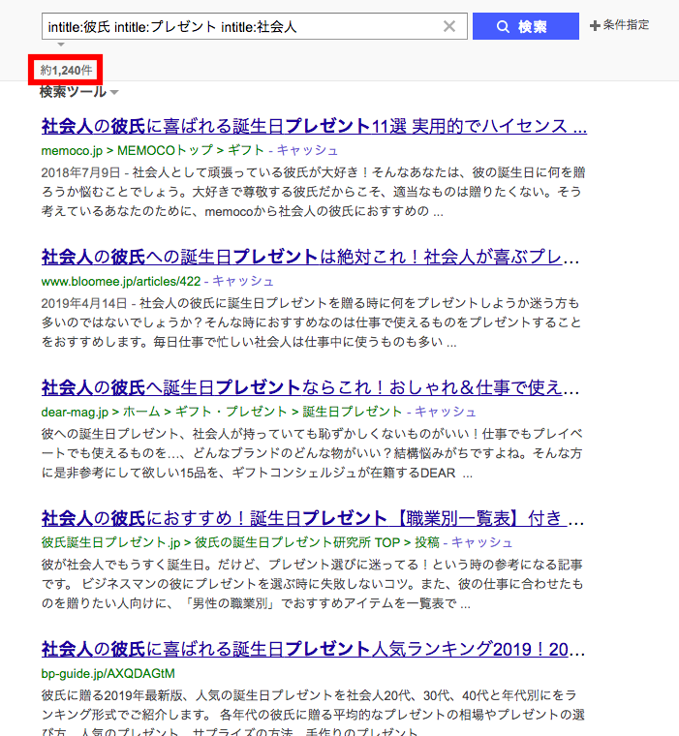Click the www.bloomee.jp/articles/422 URL text

pos(121,281)
